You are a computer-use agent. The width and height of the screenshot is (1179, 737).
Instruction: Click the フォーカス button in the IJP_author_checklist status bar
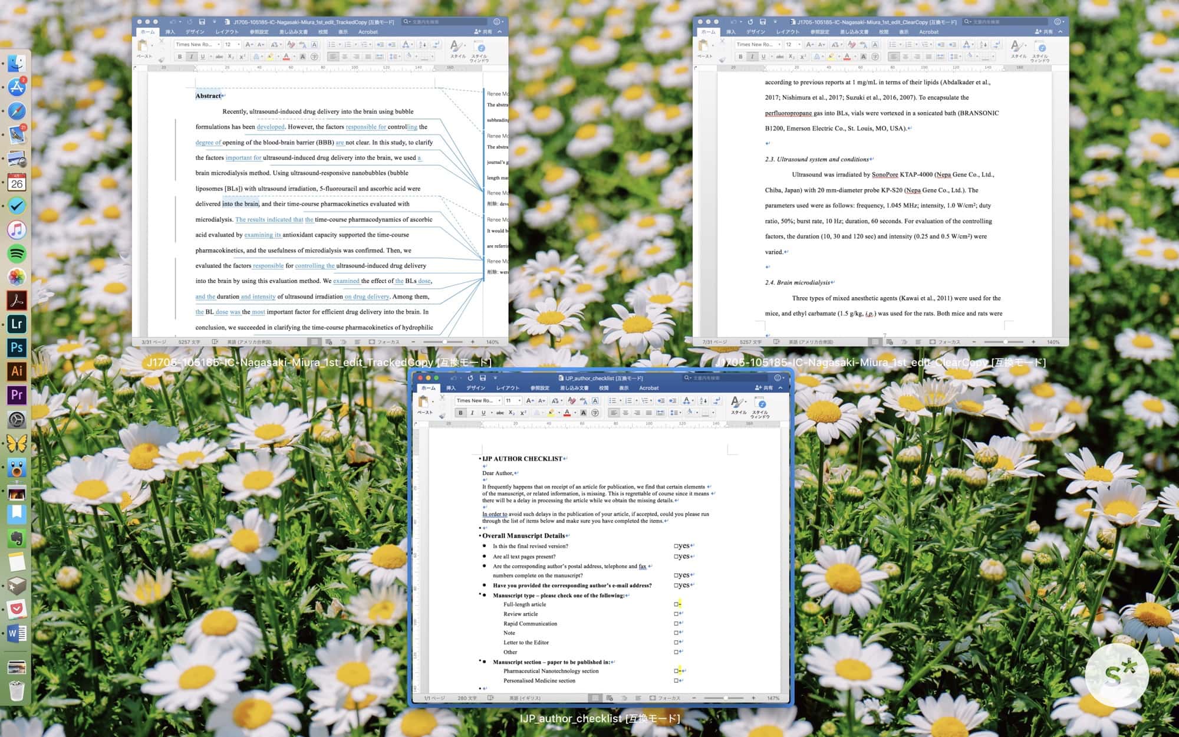(665, 698)
